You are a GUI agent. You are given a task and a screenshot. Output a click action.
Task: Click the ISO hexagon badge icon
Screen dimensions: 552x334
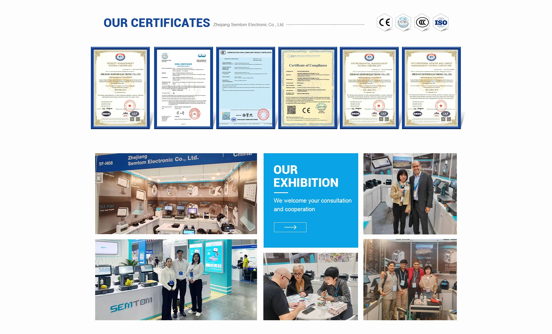coord(441,22)
